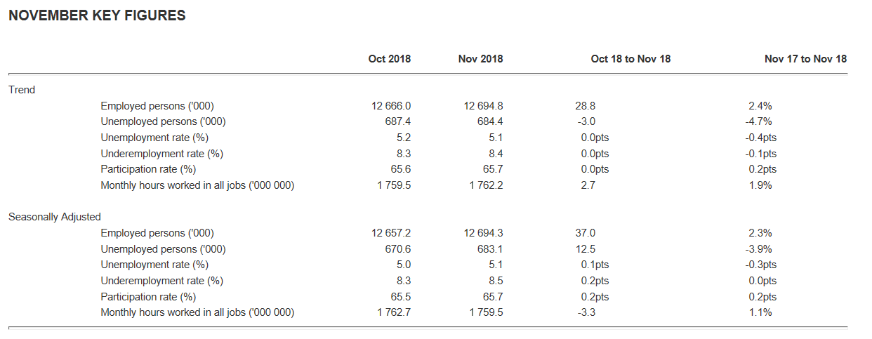Select the Oct 2018 column header
872x339 pixels.
click(389, 59)
